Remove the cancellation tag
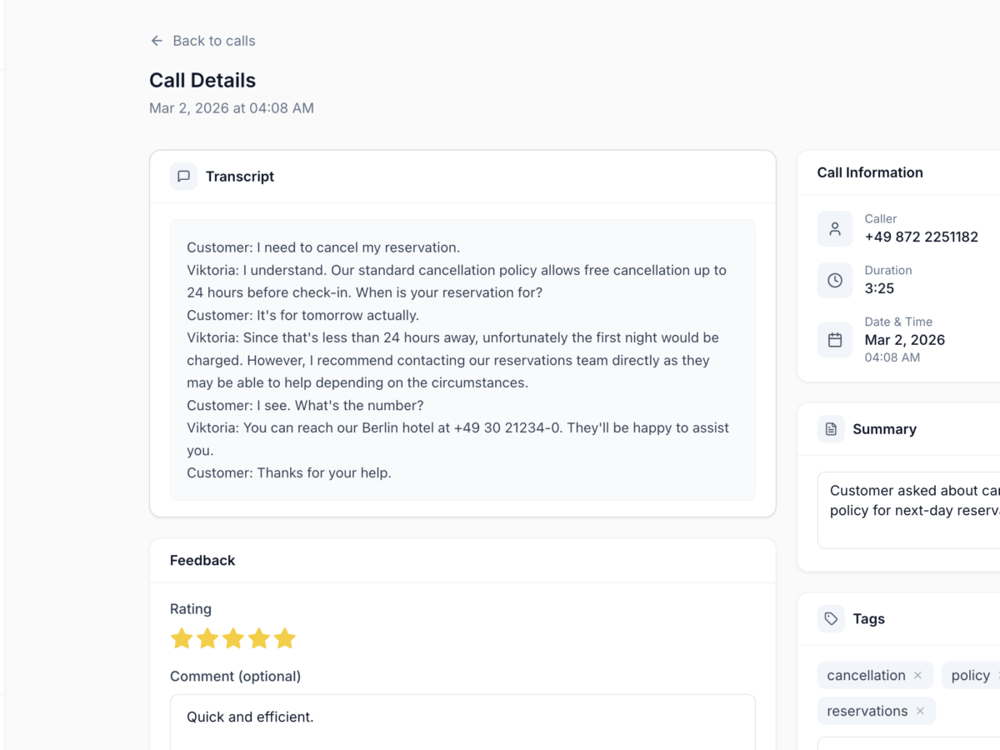 point(917,676)
